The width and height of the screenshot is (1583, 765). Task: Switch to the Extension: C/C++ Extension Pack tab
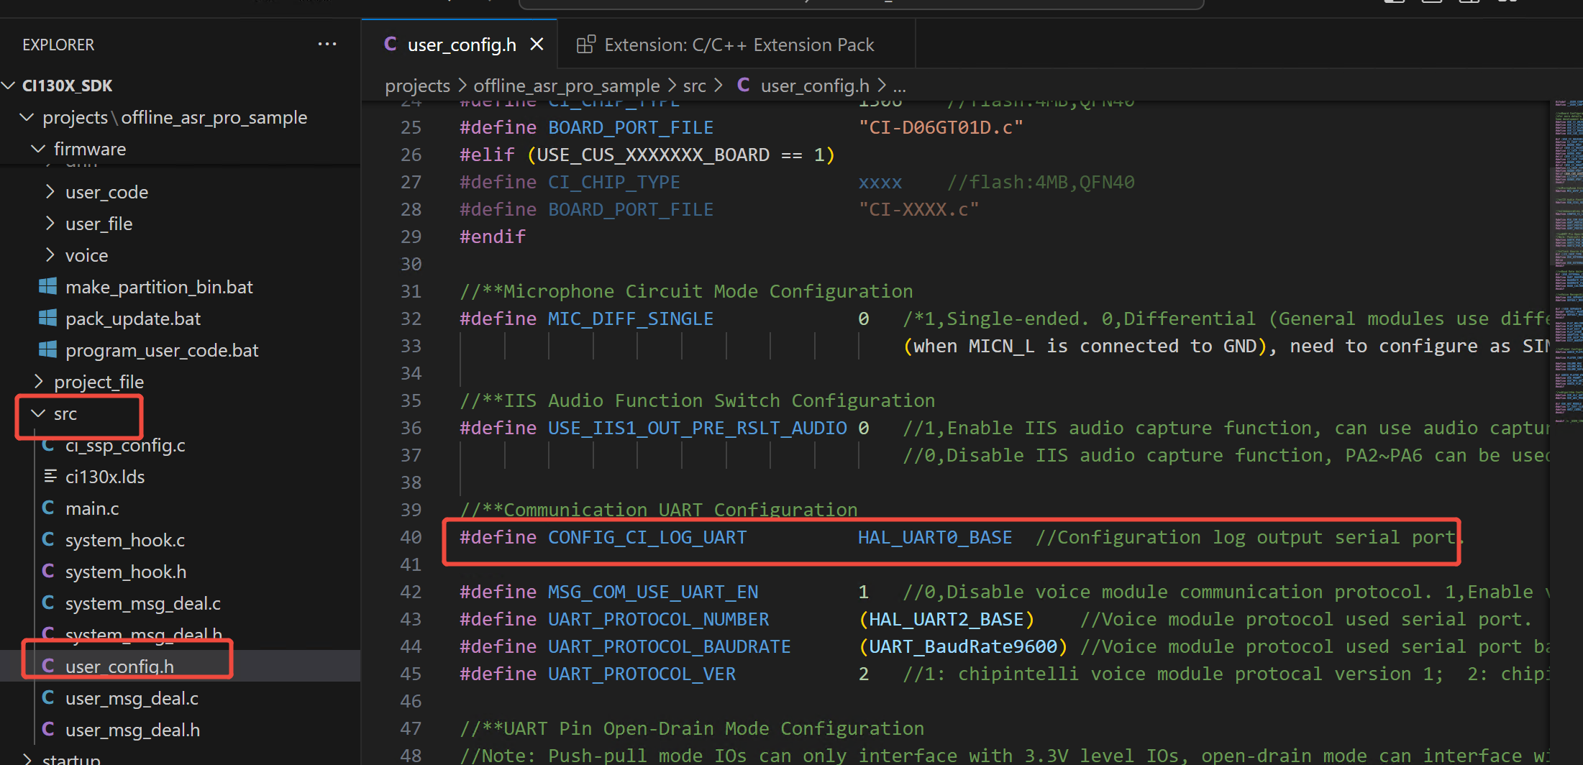pos(739,44)
